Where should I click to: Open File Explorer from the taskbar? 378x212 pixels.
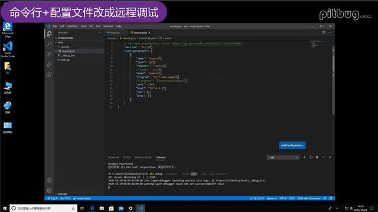coord(102,208)
